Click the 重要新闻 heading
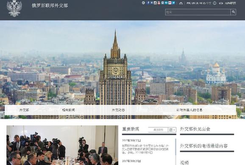Image resolution: width=245 pixels, height=165 pixels. [x=131, y=129]
